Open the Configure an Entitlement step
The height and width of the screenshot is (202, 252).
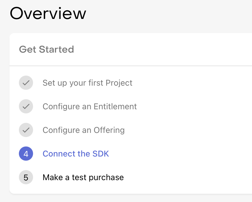point(90,106)
